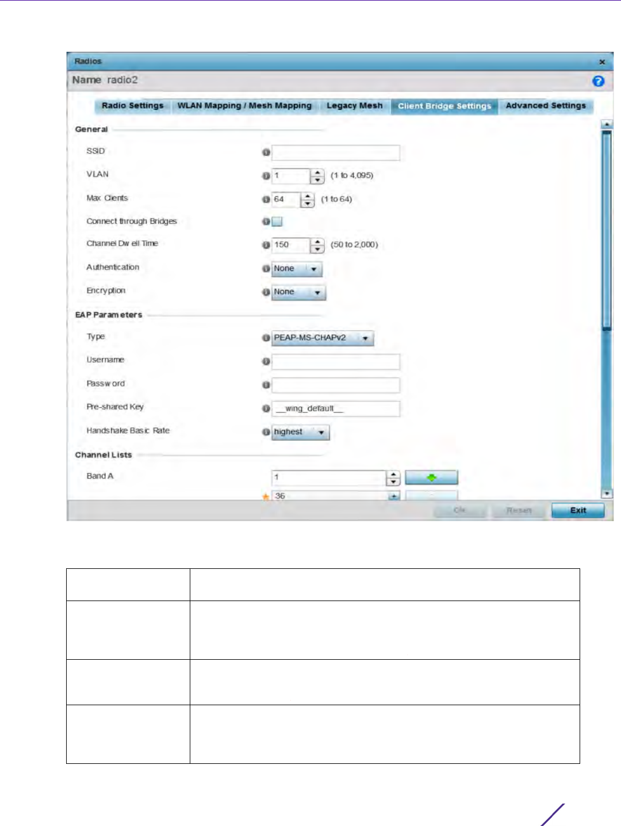Image resolution: width=621 pixels, height=826 pixels.
Task: Decrement Max Clients spinner down arrow
Action: [x=308, y=204]
